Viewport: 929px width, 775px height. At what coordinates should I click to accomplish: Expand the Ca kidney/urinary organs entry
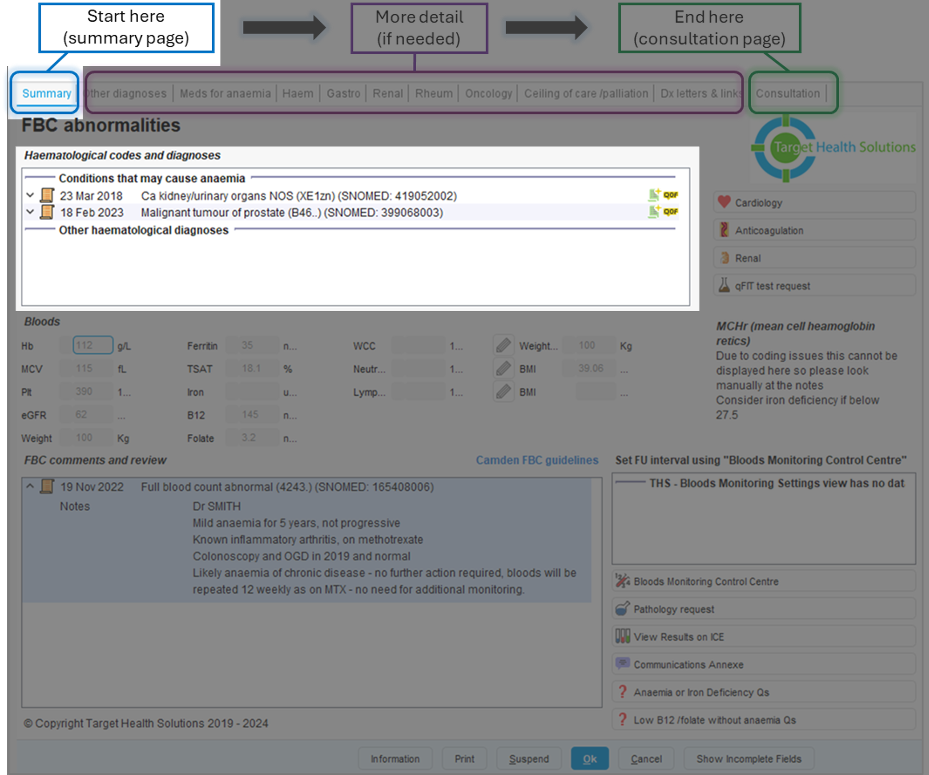tap(30, 195)
